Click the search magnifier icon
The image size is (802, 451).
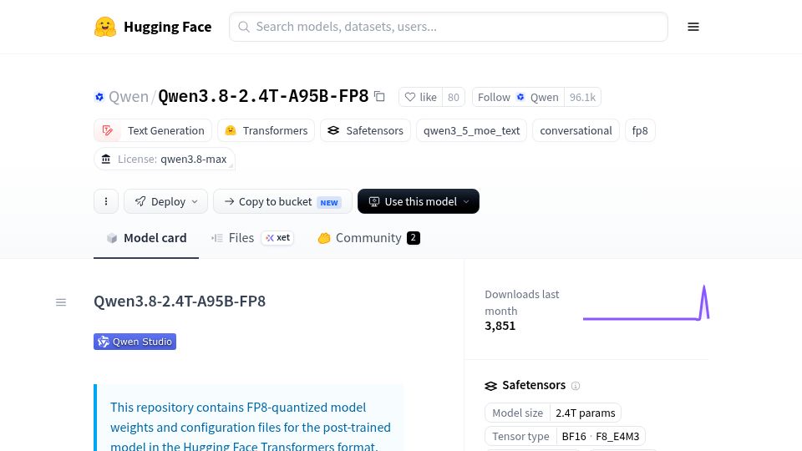point(244,27)
